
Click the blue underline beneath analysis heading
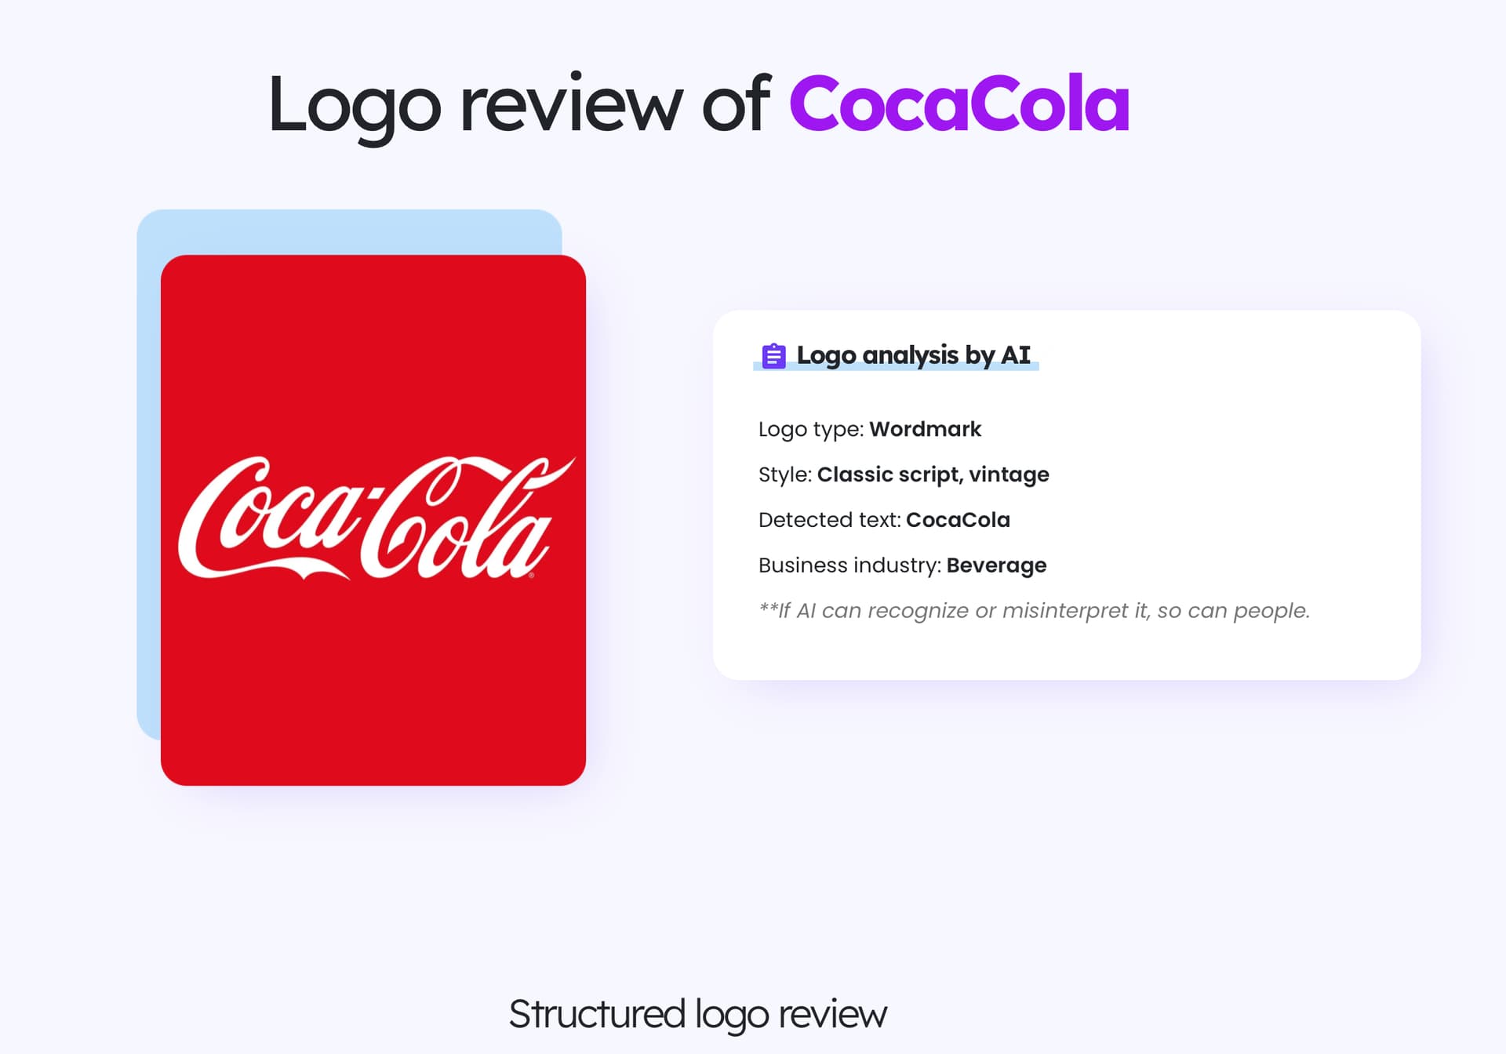click(x=896, y=367)
